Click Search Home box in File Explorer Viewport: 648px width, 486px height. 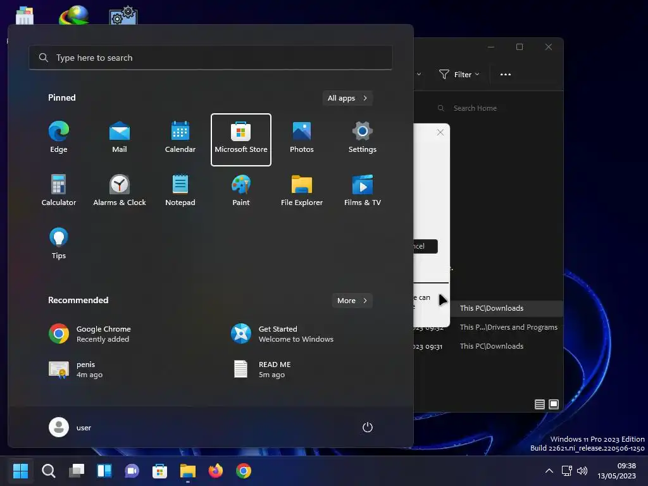pyautogui.click(x=496, y=108)
